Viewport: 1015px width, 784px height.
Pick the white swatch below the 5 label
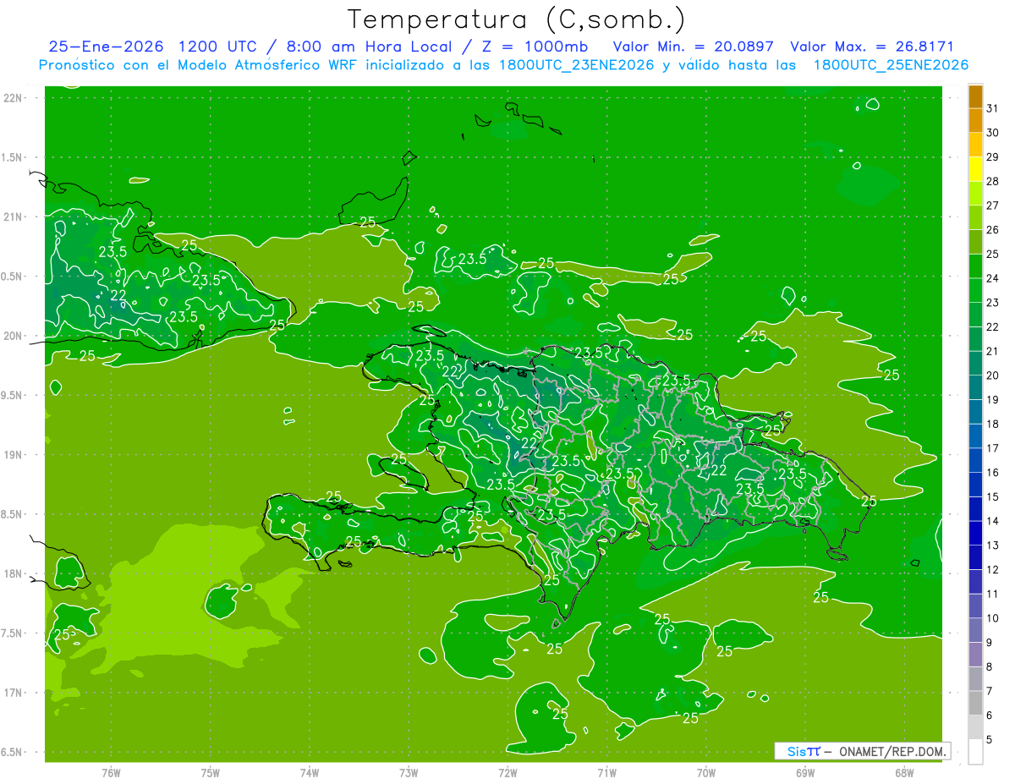(975, 752)
